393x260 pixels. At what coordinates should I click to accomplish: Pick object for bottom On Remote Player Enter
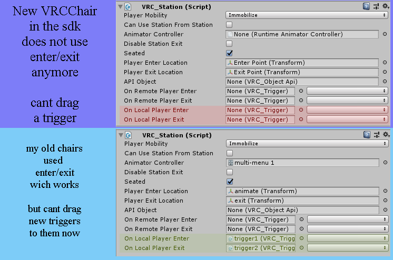coord(301,219)
